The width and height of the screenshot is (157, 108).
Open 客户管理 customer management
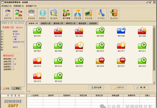click(66, 14)
